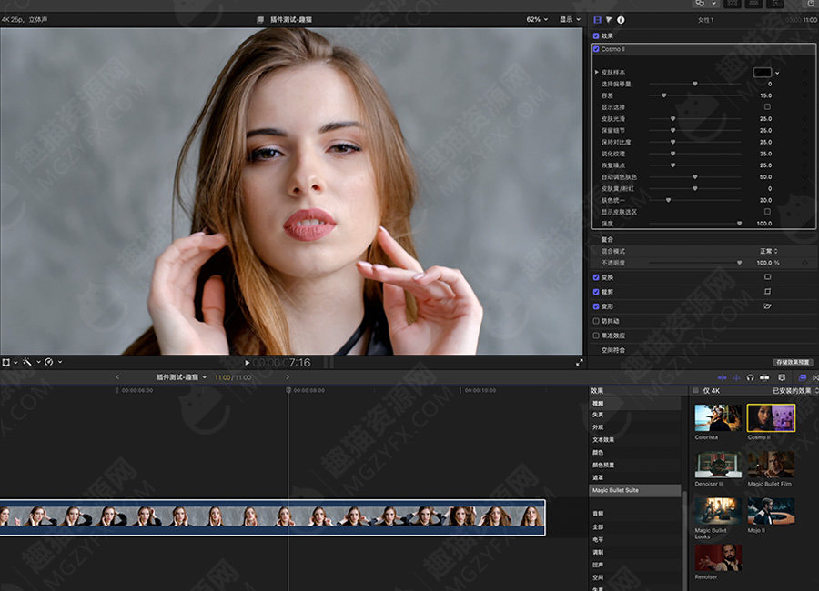The height and width of the screenshot is (591, 819).
Task: Enable the 显示选择 checkbox
Action: [767, 107]
